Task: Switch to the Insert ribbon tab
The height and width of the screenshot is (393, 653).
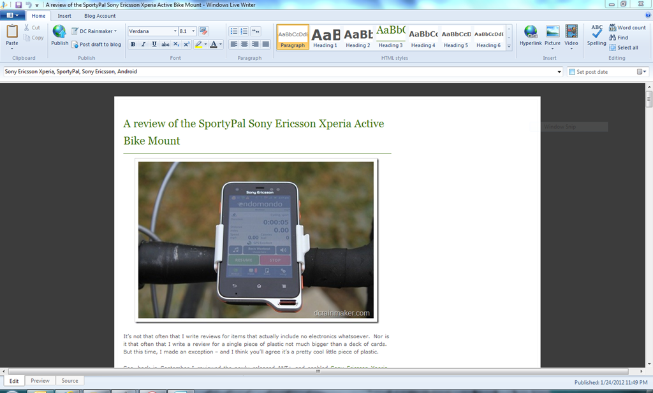Action: click(x=64, y=16)
